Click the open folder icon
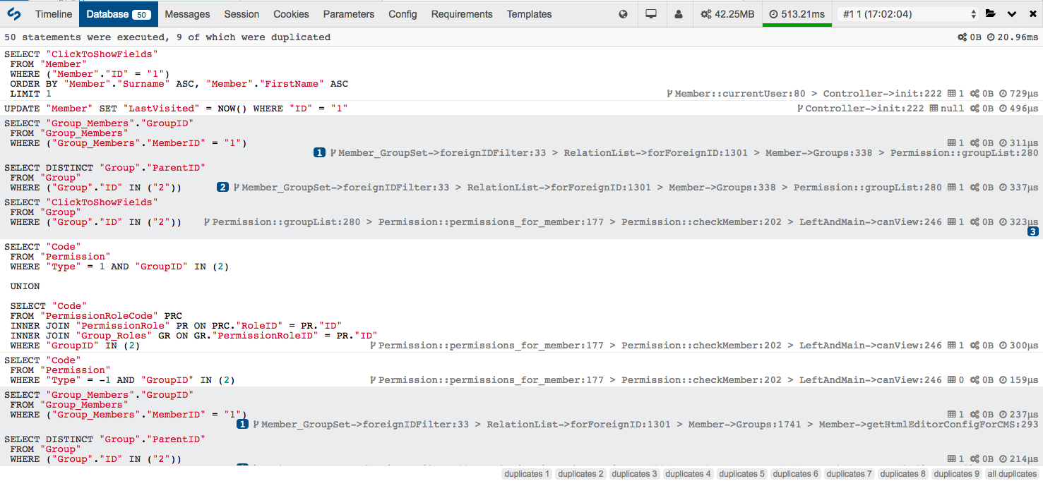 click(x=991, y=14)
